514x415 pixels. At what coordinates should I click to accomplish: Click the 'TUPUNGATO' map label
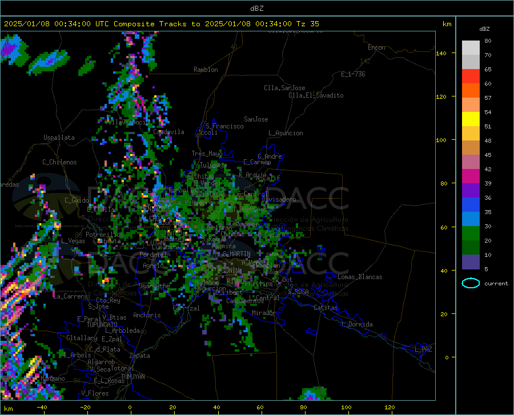[x=102, y=325]
